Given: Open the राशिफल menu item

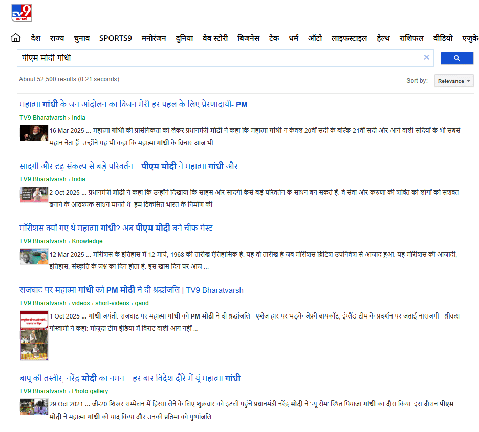Looking at the screenshot, I should click(411, 38).
